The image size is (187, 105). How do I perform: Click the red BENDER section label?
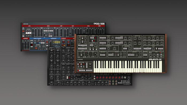25,38
